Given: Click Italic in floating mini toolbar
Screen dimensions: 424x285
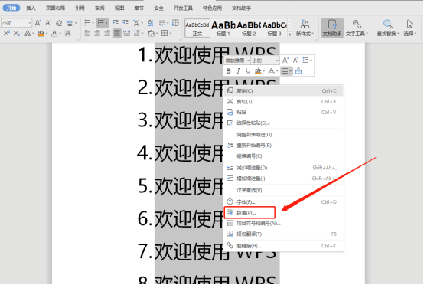Looking at the screenshot, I should coord(238,71).
